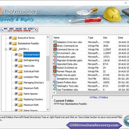This screenshot has width=129, height=129.
Task: Uncheck the Decompression checkbox
Action: tap(16, 54)
